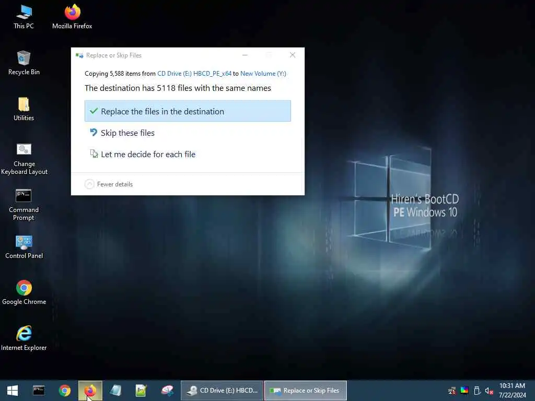Image resolution: width=535 pixels, height=401 pixels.
Task: Open Mozilla Firefox desktop shortcut
Action: pyautogui.click(x=72, y=16)
